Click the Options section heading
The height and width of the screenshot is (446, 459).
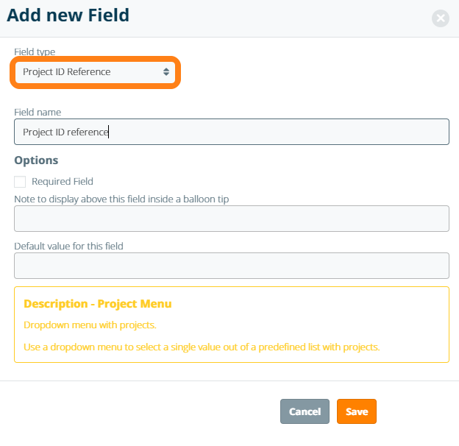pyautogui.click(x=36, y=160)
